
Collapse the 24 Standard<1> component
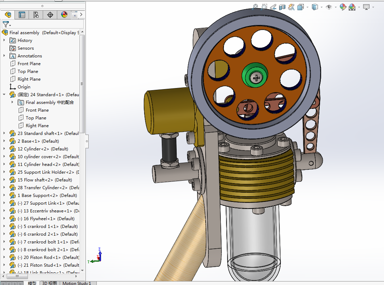(4, 94)
